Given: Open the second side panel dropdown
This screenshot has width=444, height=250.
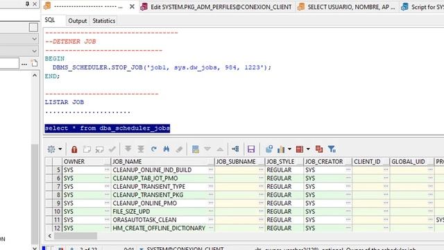Looking at the screenshot, I should tap(34, 51).
